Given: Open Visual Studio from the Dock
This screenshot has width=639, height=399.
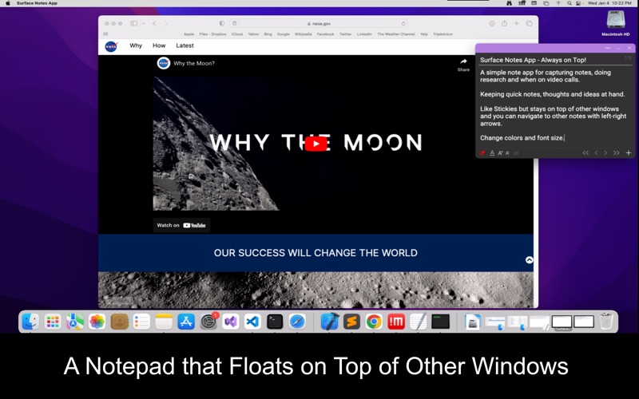Looking at the screenshot, I should pos(230,322).
